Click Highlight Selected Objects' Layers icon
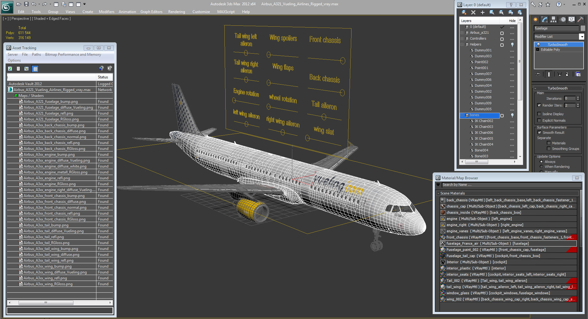The height and width of the screenshot is (319, 588). 501,12
